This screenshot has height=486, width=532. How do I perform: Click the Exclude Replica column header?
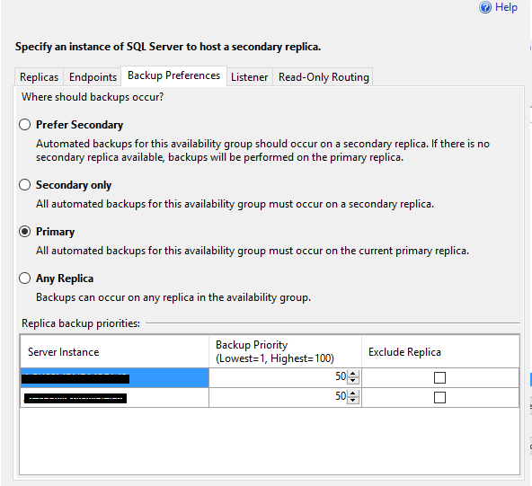440,351
